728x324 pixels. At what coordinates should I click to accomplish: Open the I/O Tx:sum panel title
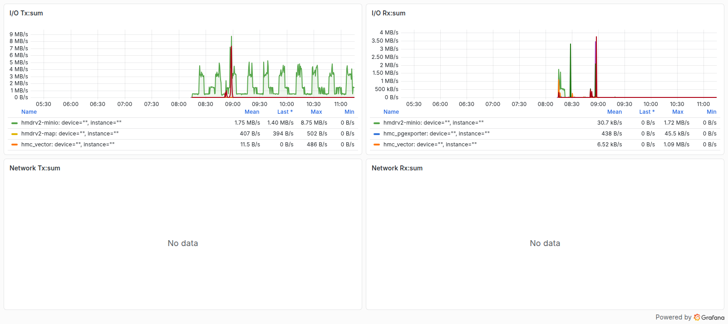(26, 13)
